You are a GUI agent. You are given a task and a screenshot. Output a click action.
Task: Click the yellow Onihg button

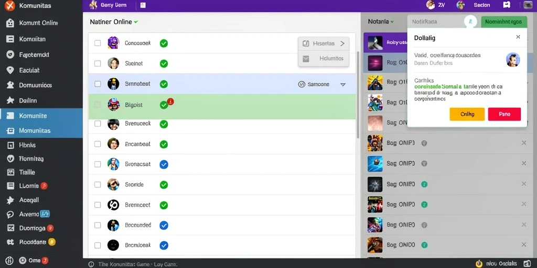pyautogui.click(x=467, y=114)
